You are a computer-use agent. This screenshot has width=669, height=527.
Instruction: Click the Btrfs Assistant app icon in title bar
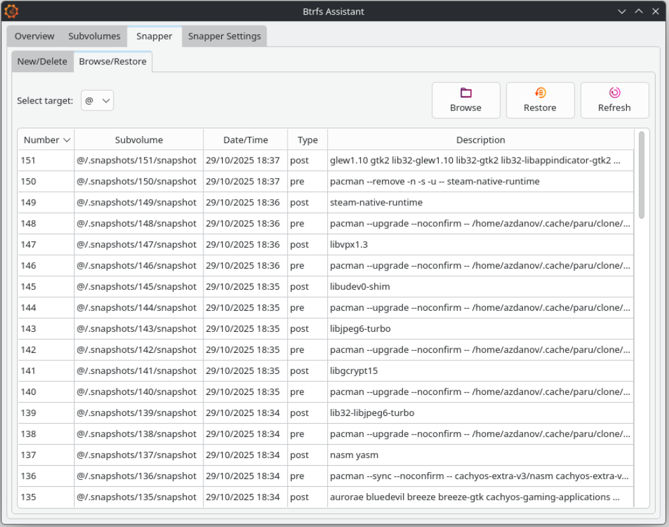click(11, 11)
